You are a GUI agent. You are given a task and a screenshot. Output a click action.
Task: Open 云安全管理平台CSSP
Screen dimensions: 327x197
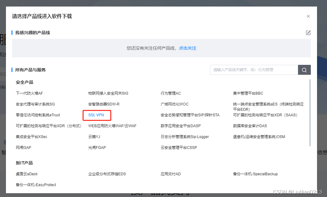click(179, 147)
